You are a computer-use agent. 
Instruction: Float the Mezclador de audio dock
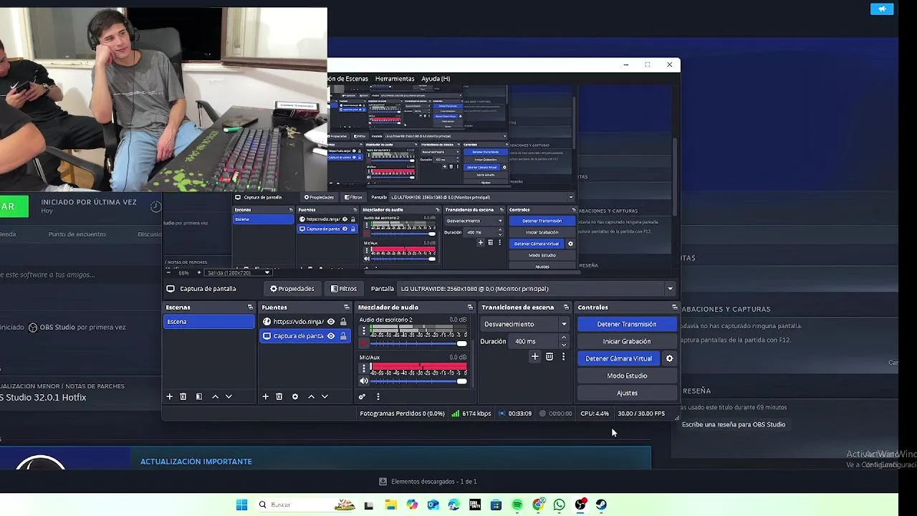tap(470, 307)
